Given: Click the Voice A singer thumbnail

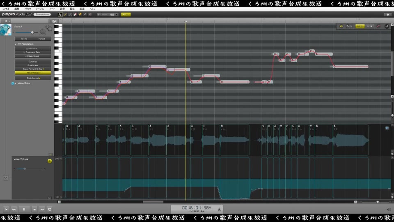Looking at the screenshot, I should 5,30.
